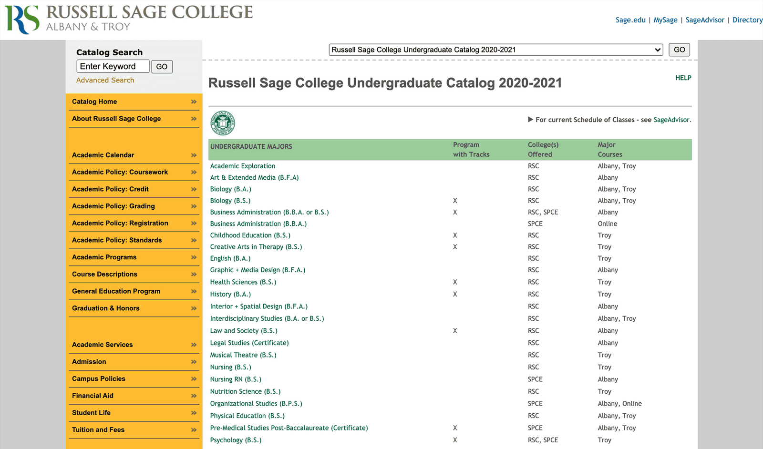Click the triangle arrow before schedule note

tap(530, 120)
